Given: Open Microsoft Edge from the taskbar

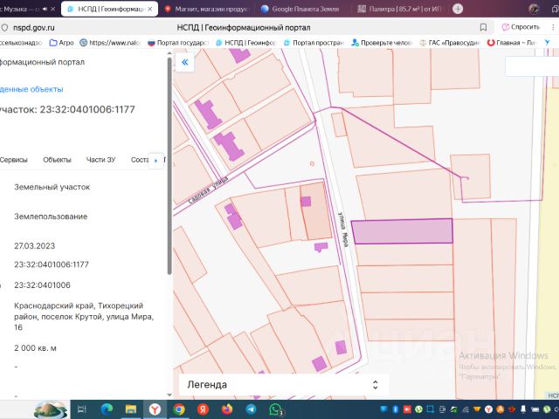Looking at the screenshot, I should tap(107, 409).
